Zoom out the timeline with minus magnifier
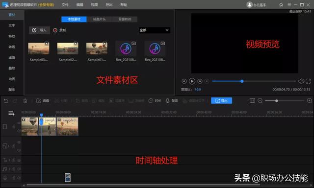Screen dimensions: 314x188 click(260, 100)
